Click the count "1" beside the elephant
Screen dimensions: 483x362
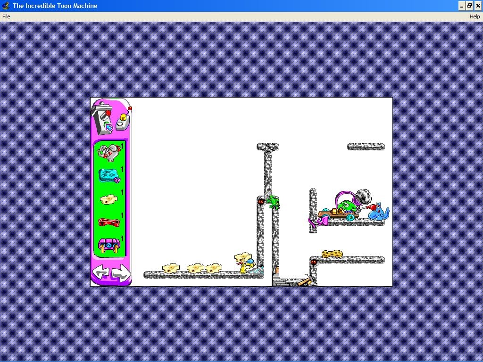[x=122, y=146]
